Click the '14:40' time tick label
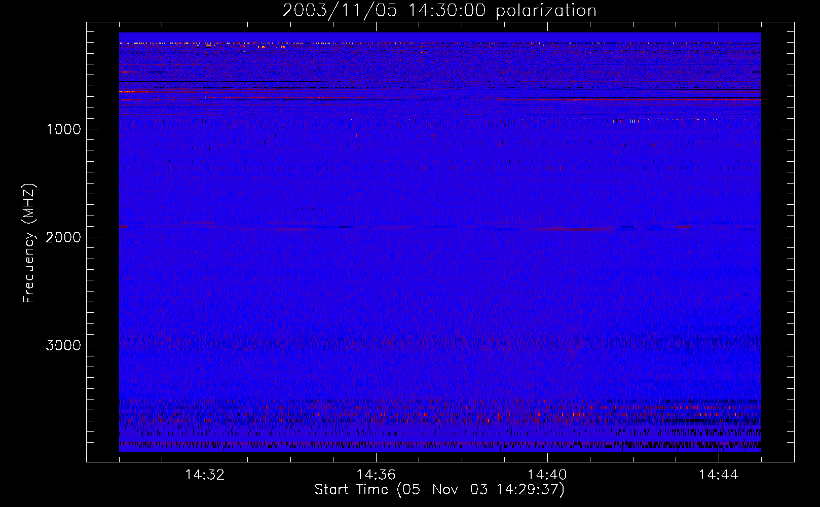Screen dimensions: 820x507 click(x=547, y=475)
